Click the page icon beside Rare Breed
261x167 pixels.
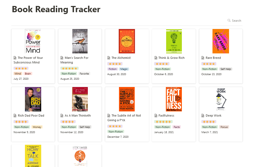click(203, 58)
